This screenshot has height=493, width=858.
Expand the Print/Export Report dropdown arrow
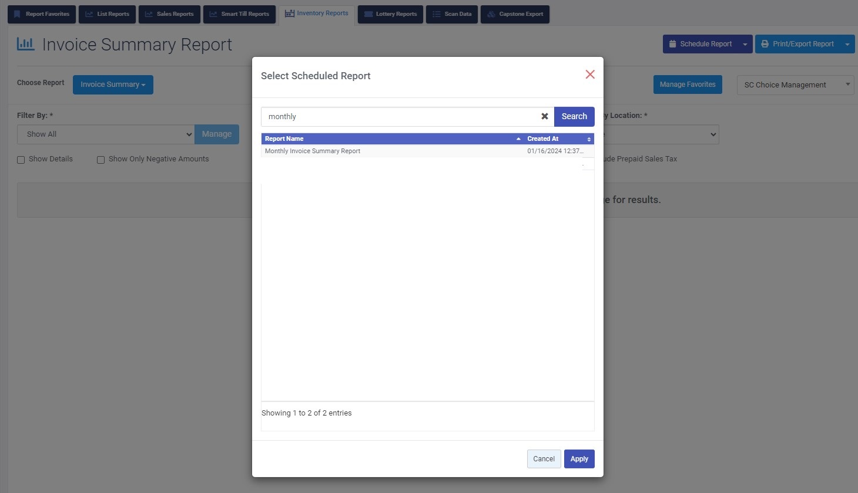coord(847,44)
